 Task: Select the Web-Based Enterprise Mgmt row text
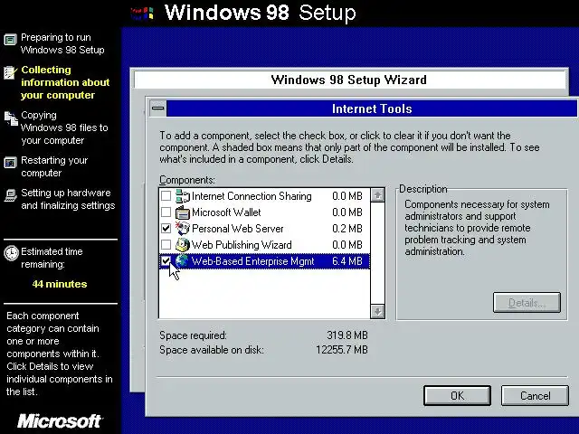click(x=252, y=261)
